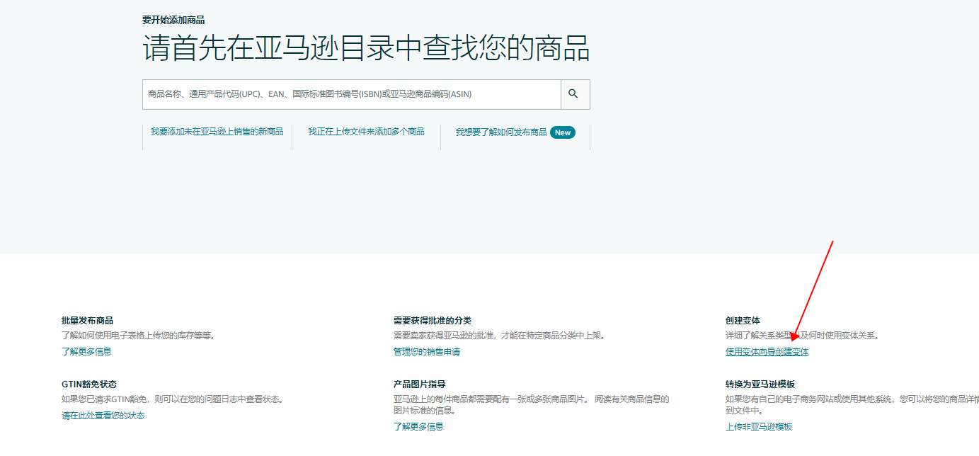Viewport: 979px width, 456px height.
Task: Open '我正在上传文件来添加多个商品' link
Action: [x=366, y=132]
